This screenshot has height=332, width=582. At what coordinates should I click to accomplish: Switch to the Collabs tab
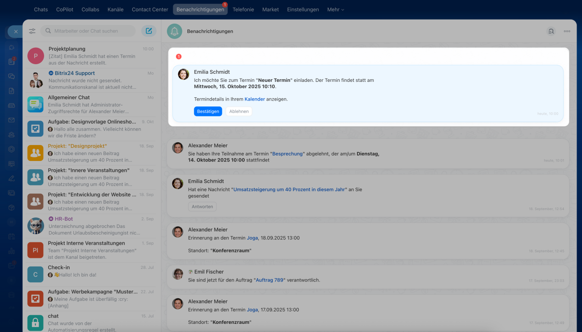click(90, 10)
